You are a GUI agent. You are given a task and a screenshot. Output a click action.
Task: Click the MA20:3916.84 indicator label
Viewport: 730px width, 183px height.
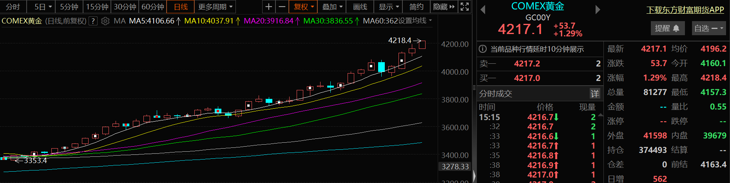(x=268, y=21)
